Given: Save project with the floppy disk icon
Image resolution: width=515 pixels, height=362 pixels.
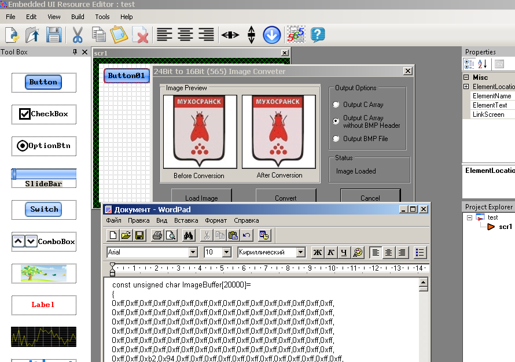Looking at the screenshot, I should click(54, 35).
